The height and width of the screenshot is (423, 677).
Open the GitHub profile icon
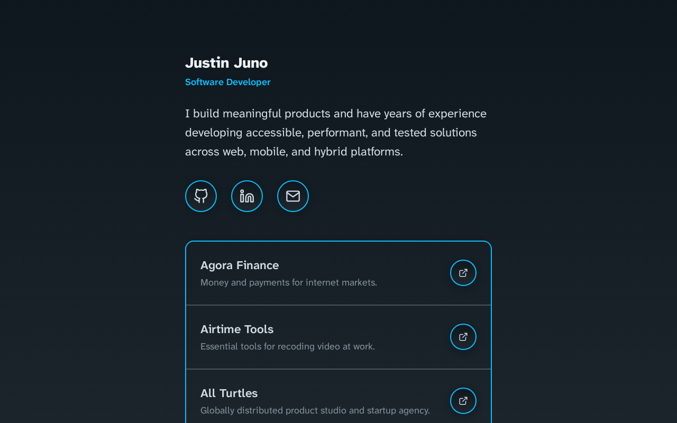click(201, 196)
